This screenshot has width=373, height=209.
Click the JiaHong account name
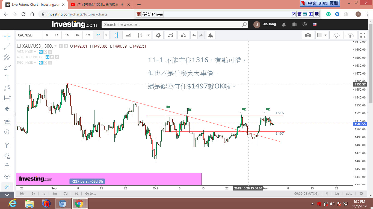point(269,24)
